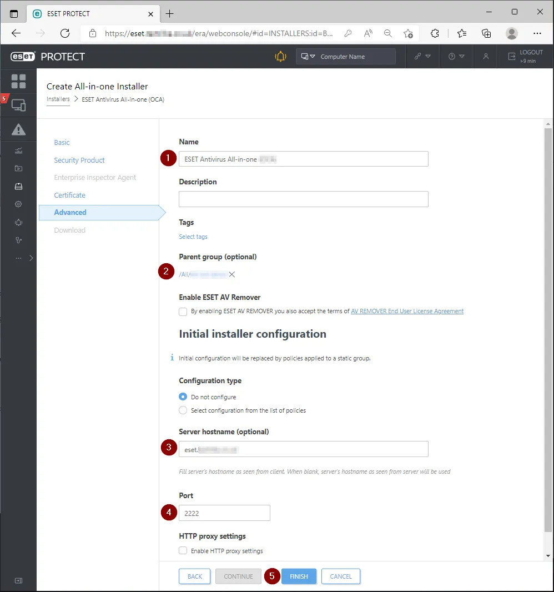This screenshot has width=554, height=592.
Task: Open the browser Collections icon
Action: click(x=486, y=33)
